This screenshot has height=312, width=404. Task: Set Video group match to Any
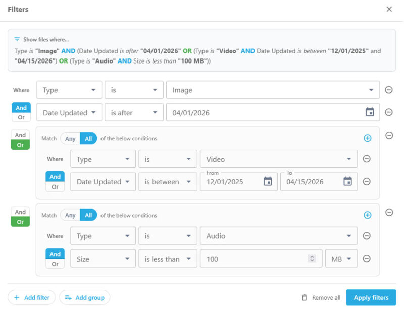pyautogui.click(x=70, y=138)
